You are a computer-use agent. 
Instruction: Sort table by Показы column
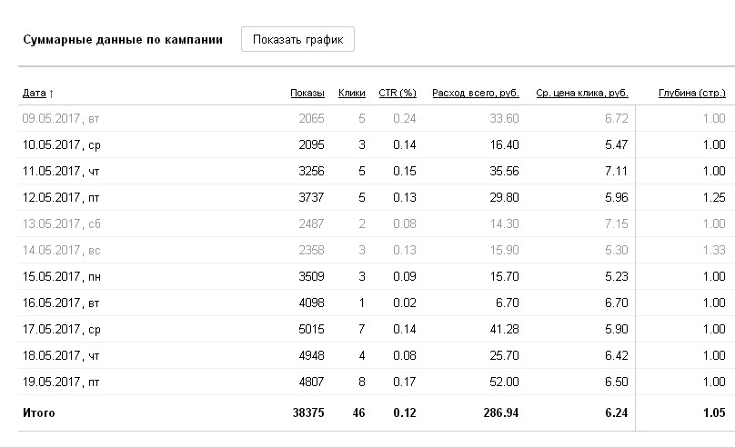point(307,93)
